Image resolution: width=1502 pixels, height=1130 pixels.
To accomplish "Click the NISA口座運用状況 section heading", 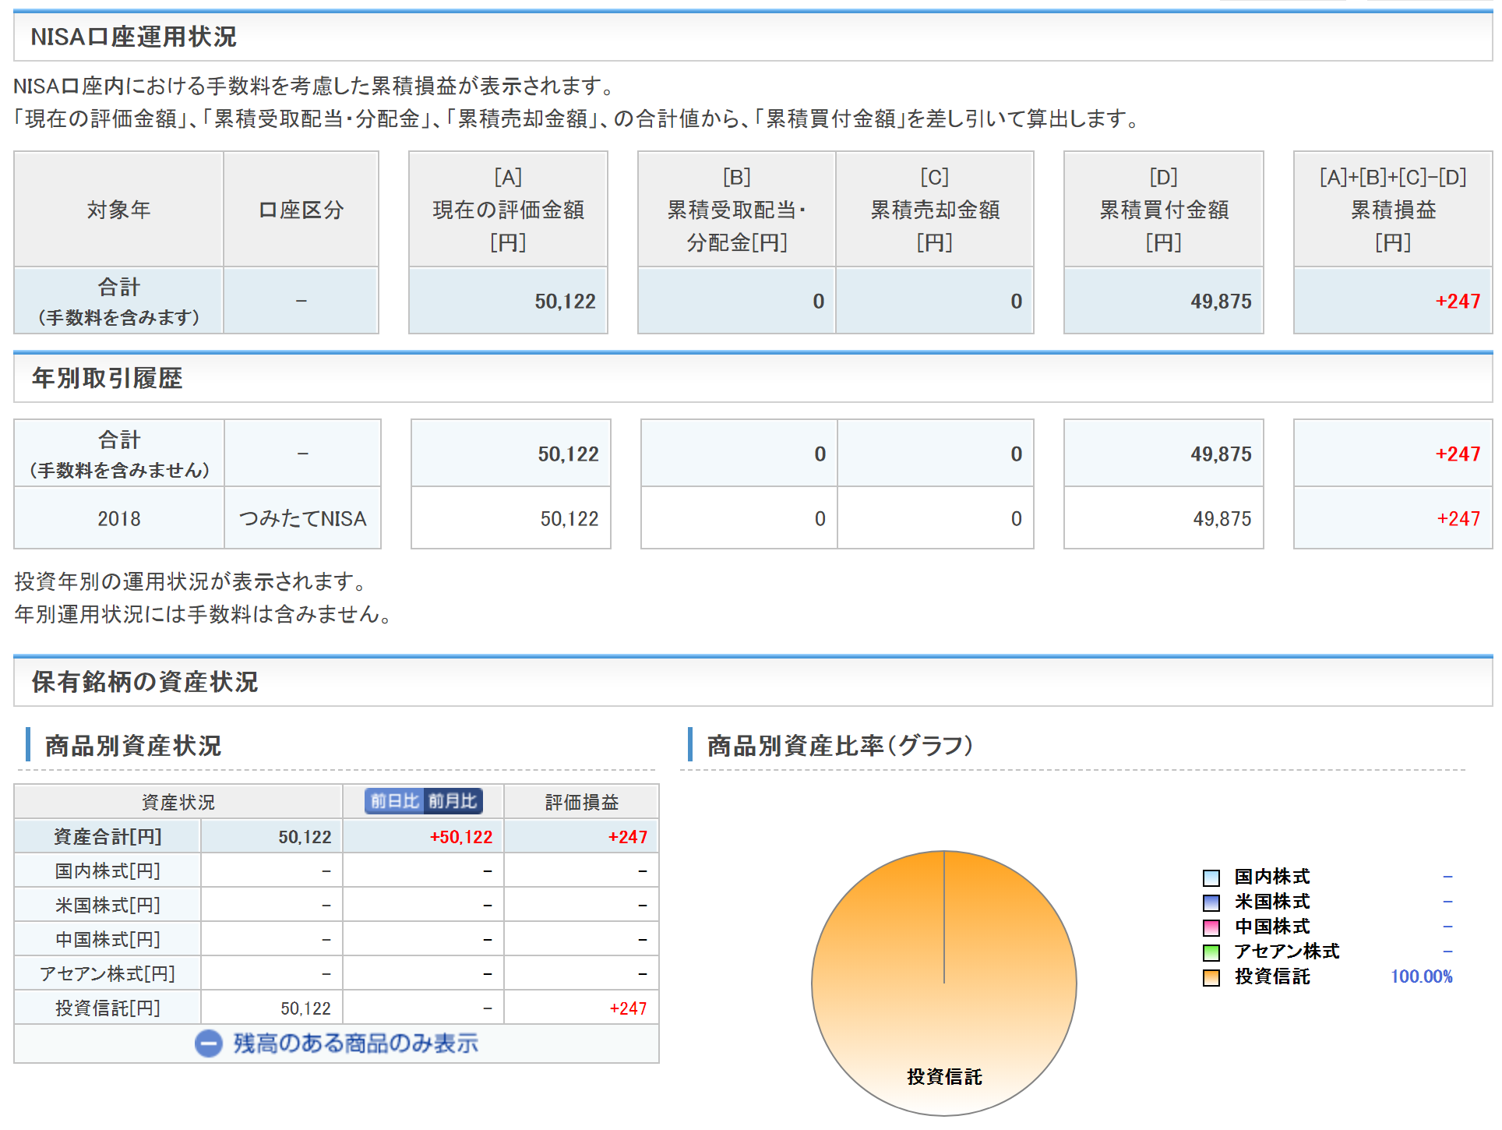I will click(133, 37).
